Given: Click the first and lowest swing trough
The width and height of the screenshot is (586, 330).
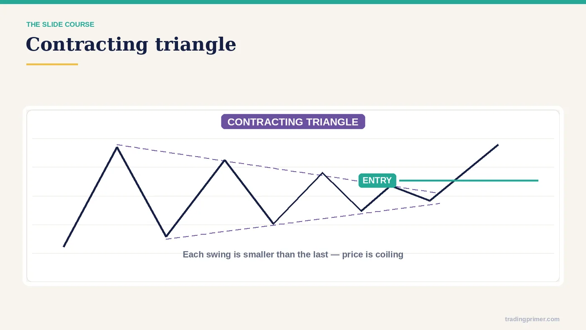Looking at the screenshot, I should pos(166,236).
